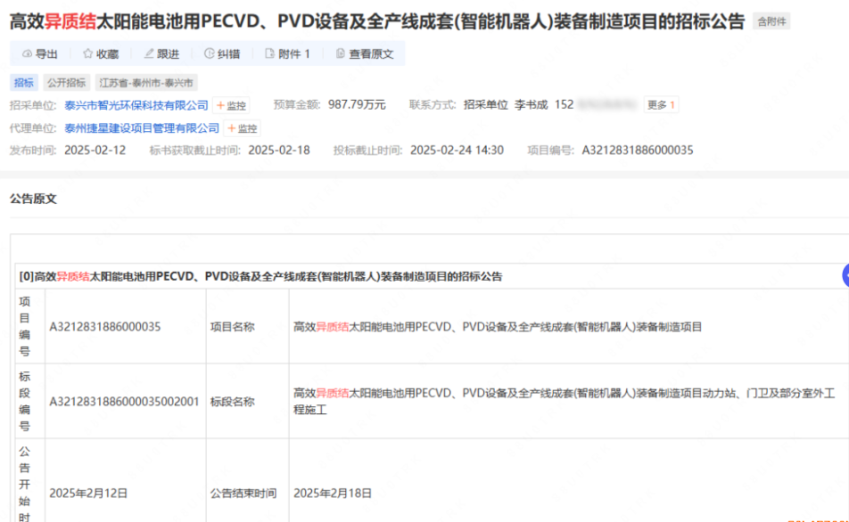Click the [0] announcement table header row
Screen dimensions: 849x522
[261, 276]
